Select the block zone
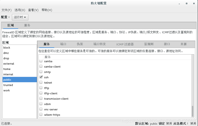Viewport: 198px width, 126px height. [20, 48]
